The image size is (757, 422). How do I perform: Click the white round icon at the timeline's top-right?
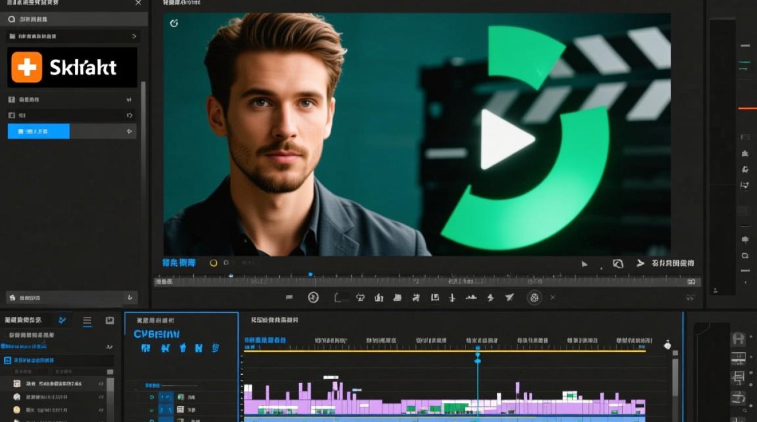667,345
